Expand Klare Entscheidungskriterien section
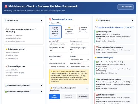 point(24,92)
